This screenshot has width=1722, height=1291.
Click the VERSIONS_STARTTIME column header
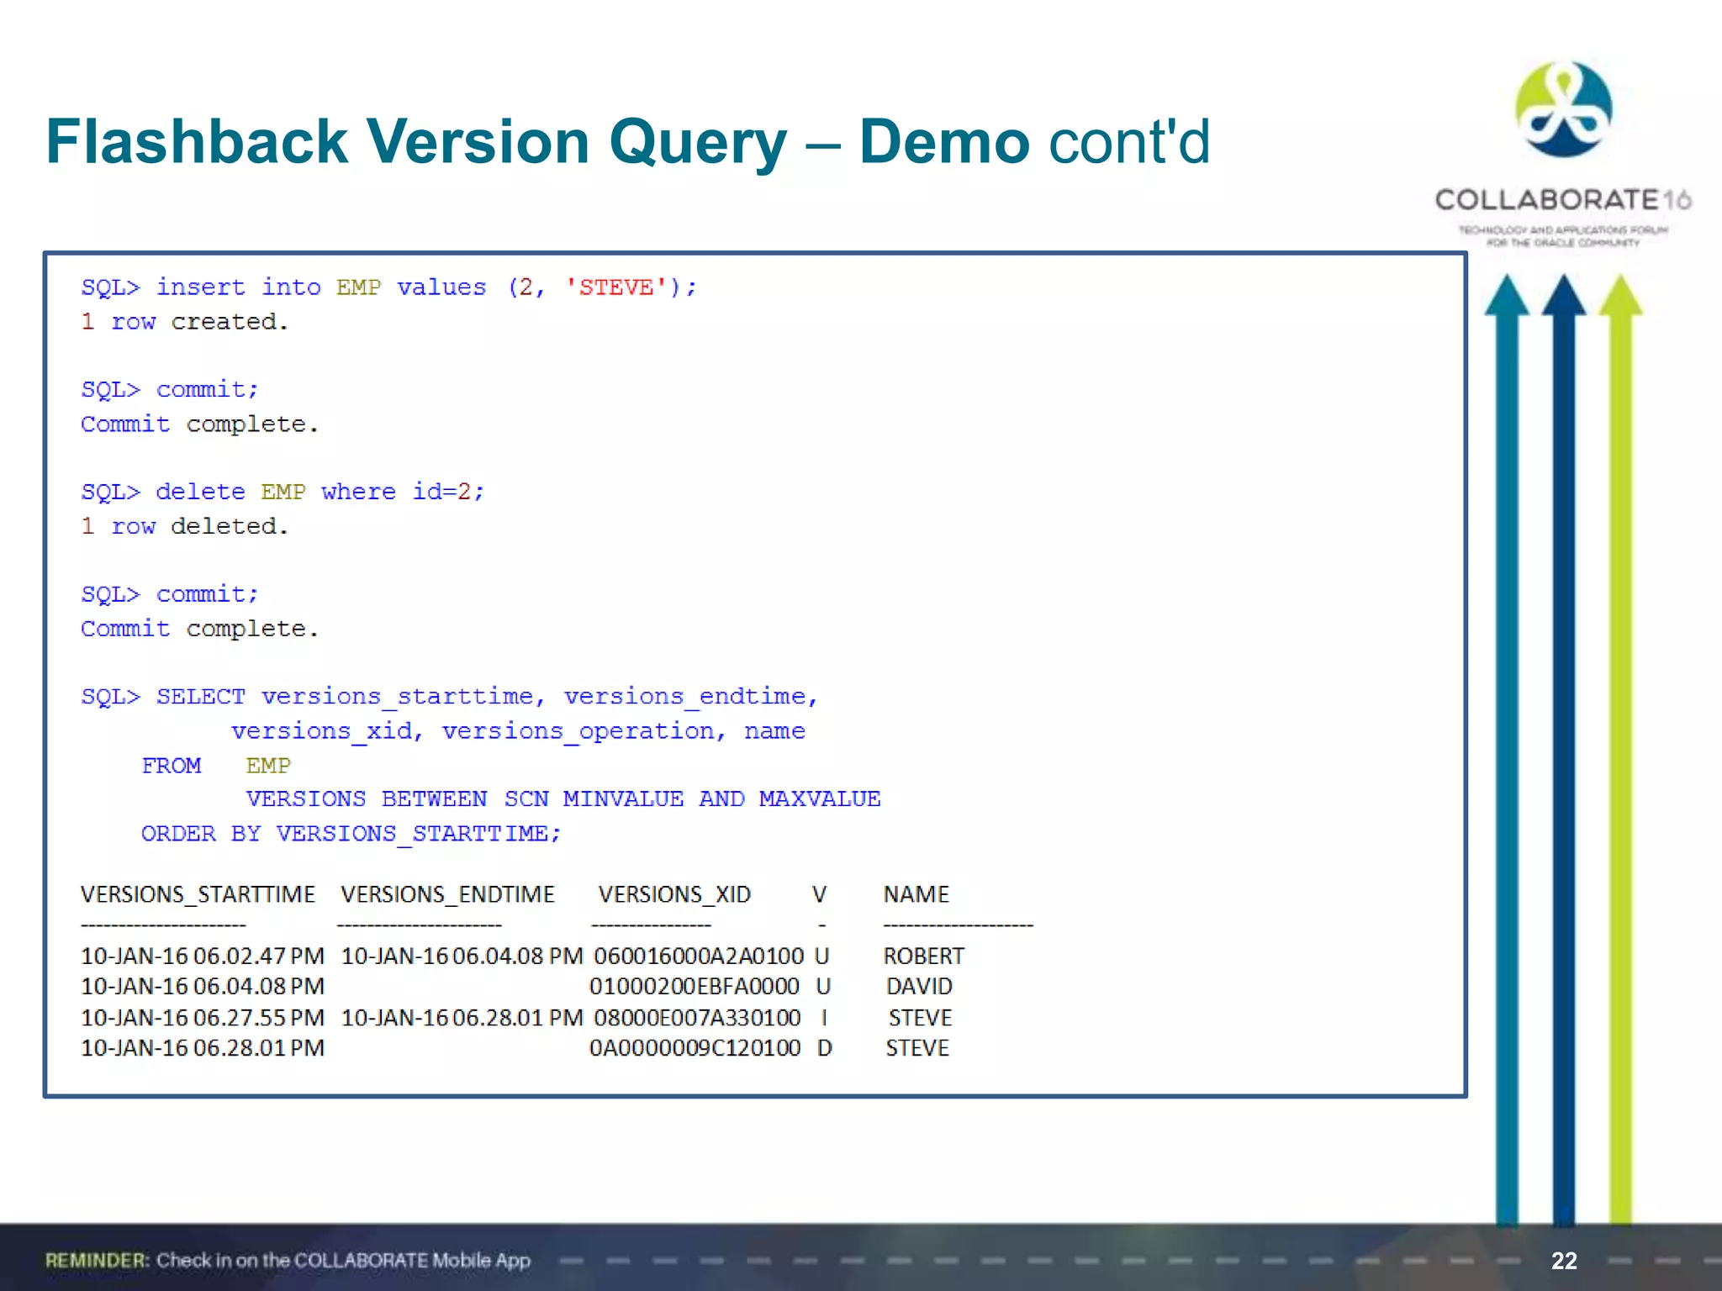[x=198, y=894]
